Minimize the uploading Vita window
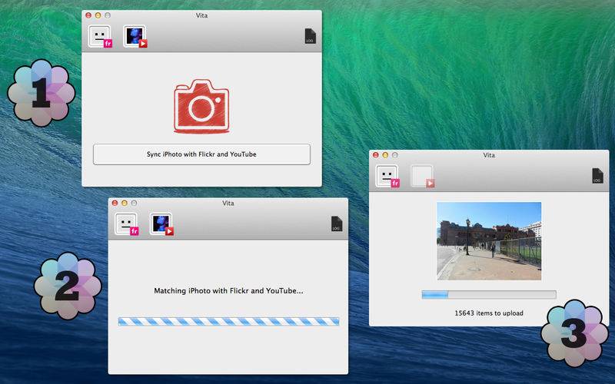Screen dimensions: 615x384 click(385, 155)
